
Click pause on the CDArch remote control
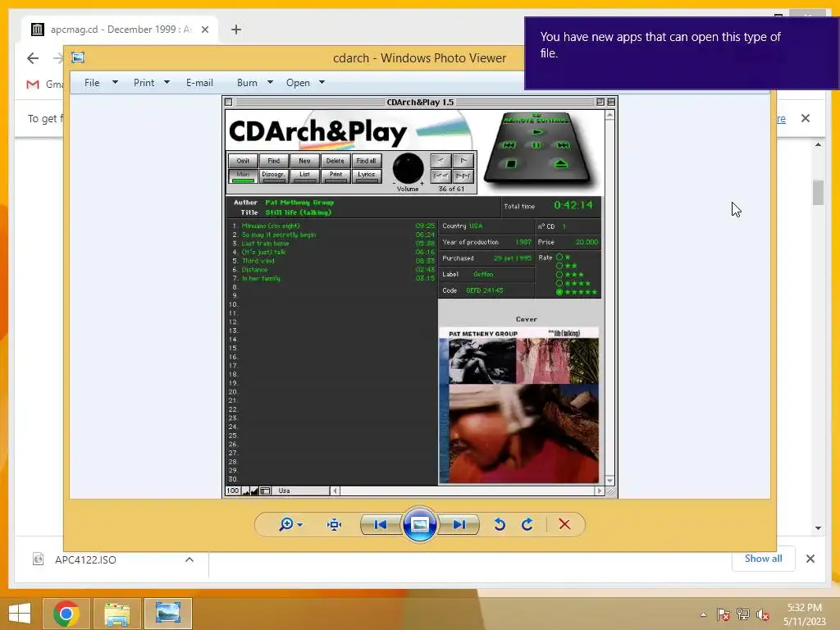pos(536,145)
